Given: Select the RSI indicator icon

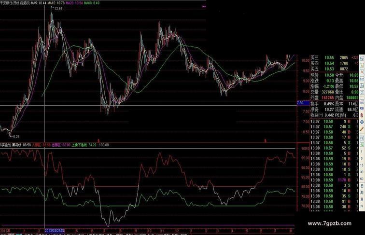Looking at the screenshot, I should pyautogui.click(x=362, y=108).
